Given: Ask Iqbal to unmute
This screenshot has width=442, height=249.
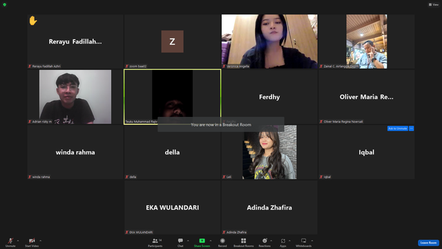Looking at the screenshot, I should tap(398, 129).
